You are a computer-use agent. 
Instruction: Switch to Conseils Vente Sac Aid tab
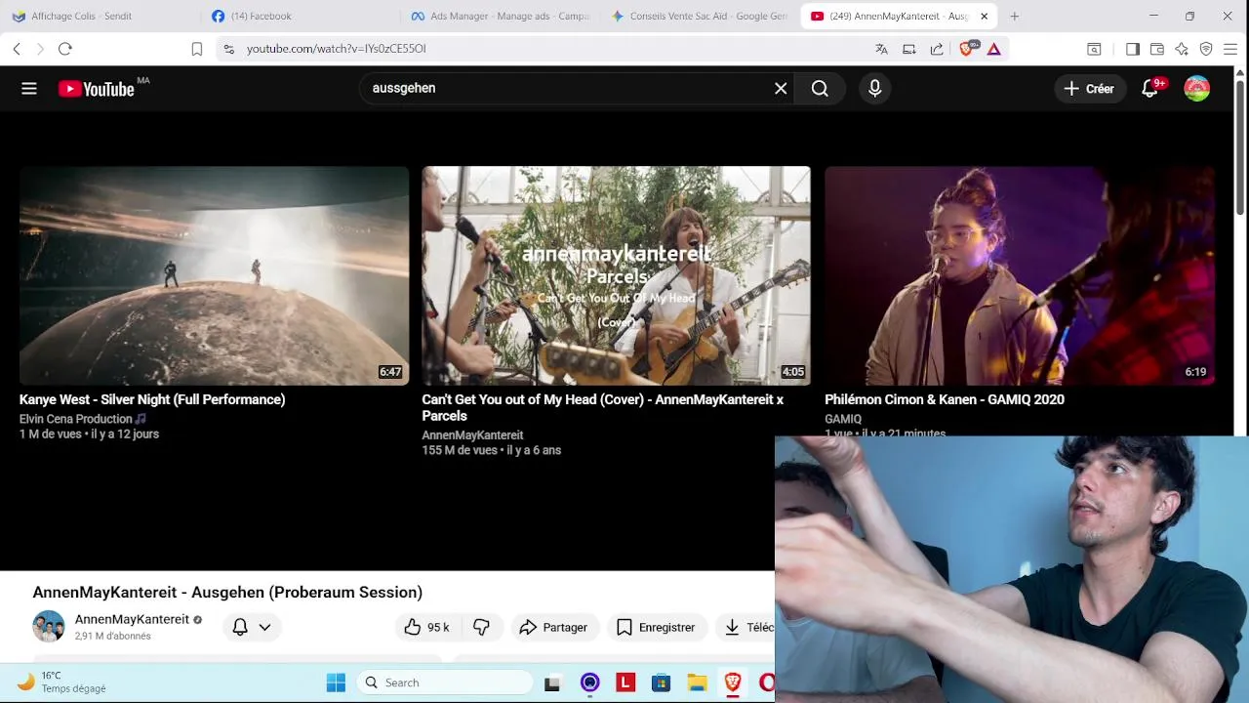pyautogui.click(x=699, y=17)
